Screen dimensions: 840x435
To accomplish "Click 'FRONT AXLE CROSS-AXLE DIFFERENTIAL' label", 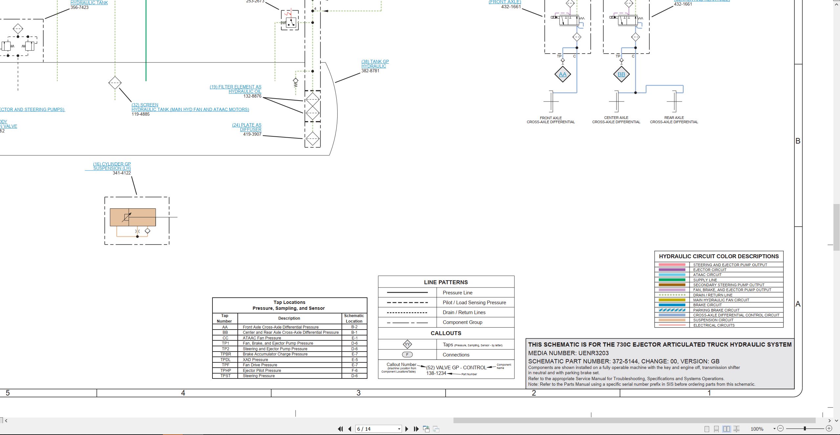I will tap(551, 120).
